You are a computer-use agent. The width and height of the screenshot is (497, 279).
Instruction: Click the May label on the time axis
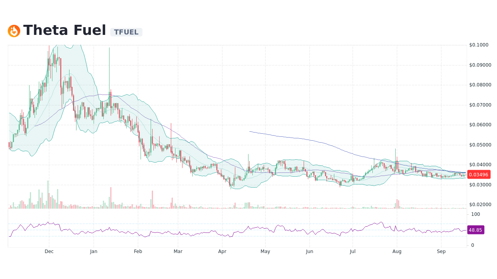tap(265, 251)
